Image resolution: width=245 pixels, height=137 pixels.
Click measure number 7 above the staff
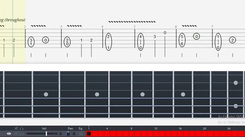click(212, 27)
